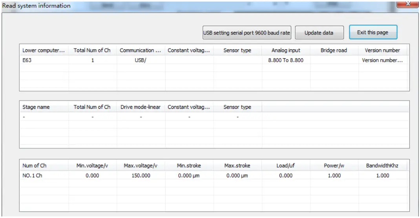Select the 8.800 To 8.800 cell
Image resolution: width=420 pixels, height=218 pixels.
coord(286,60)
